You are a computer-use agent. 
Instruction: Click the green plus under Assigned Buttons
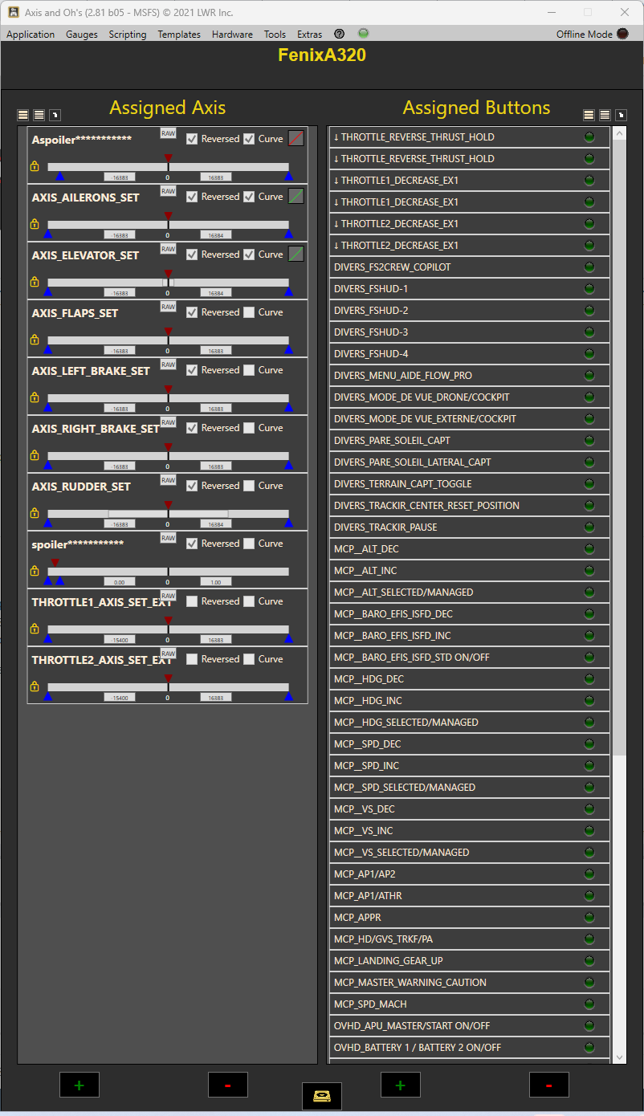[400, 1085]
